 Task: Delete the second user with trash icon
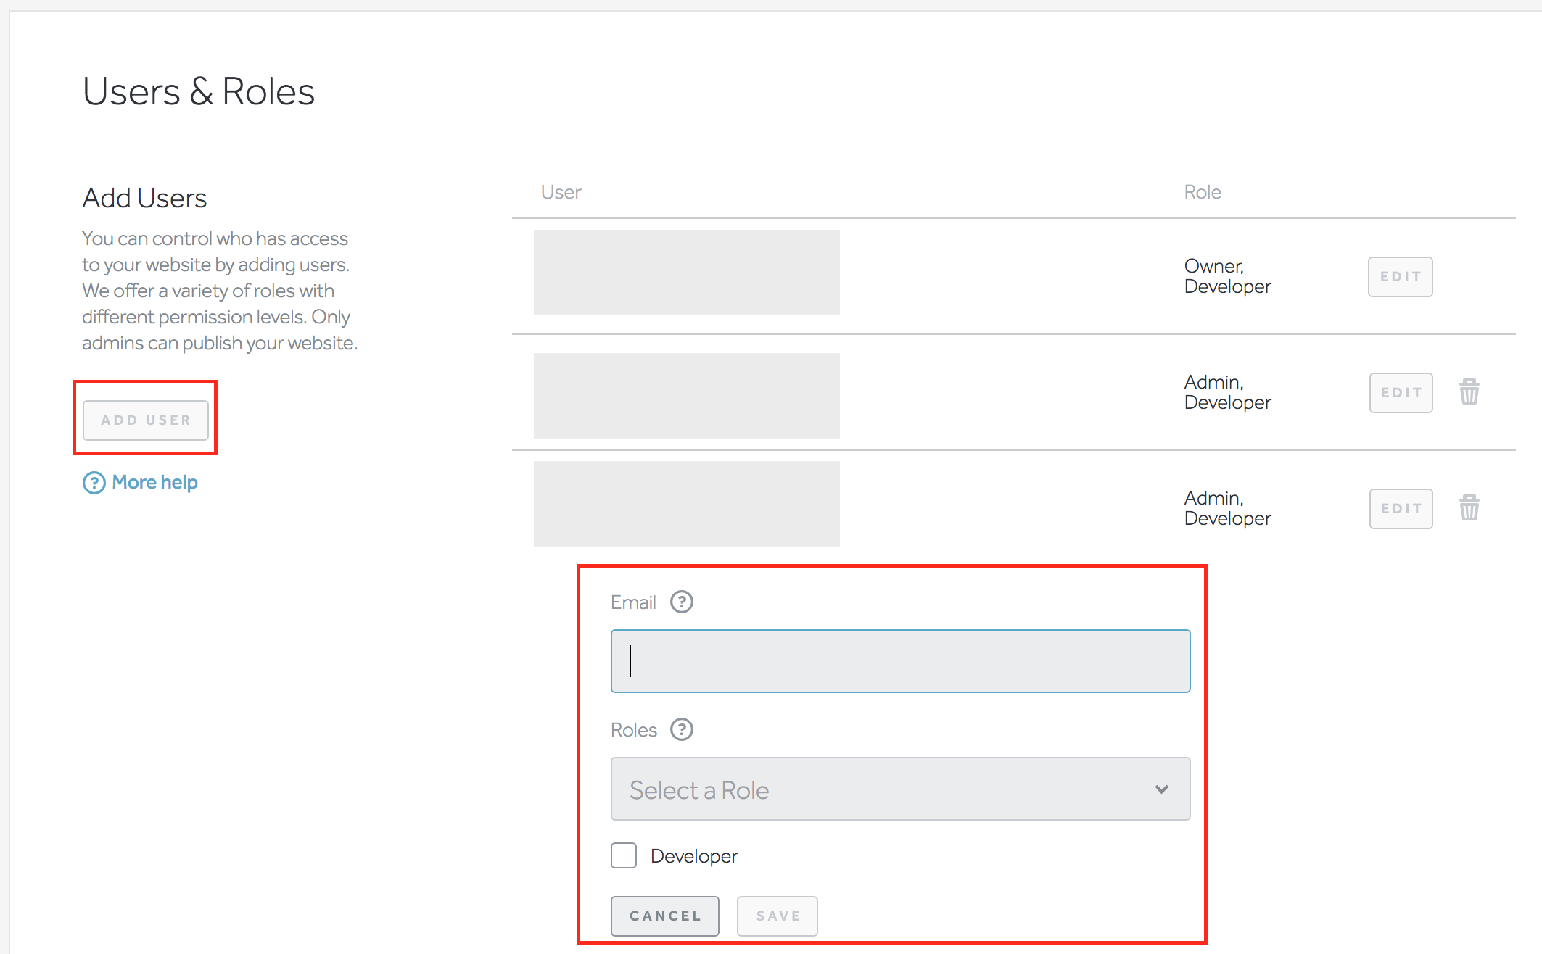click(x=1469, y=392)
